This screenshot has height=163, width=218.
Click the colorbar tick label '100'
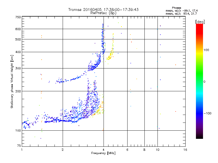206,50
